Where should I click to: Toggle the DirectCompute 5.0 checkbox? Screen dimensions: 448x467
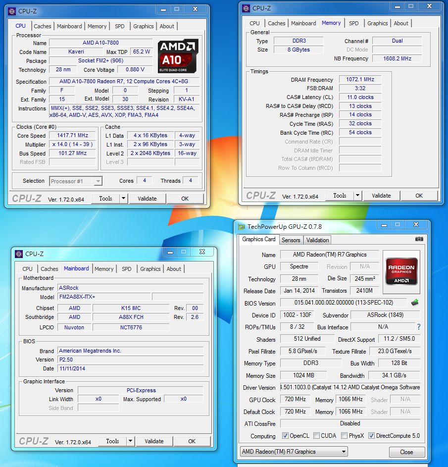[x=371, y=436]
